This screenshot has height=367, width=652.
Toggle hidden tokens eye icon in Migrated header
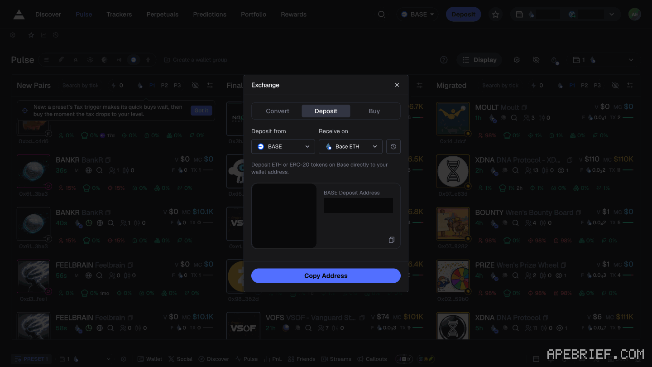click(615, 85)
